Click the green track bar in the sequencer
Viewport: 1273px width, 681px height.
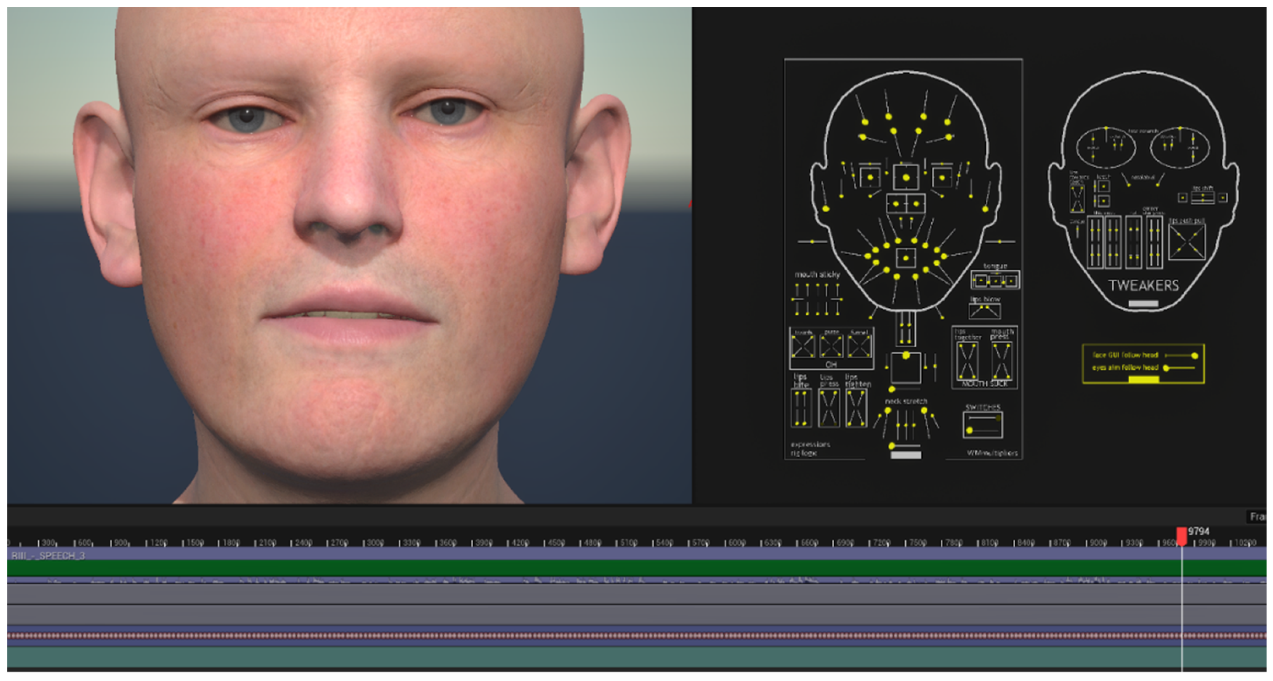point(593,568)
